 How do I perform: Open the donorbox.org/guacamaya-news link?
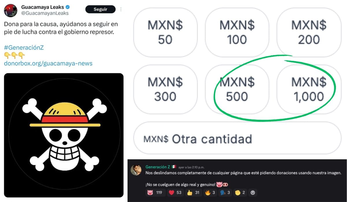click(x=48, y=63)
